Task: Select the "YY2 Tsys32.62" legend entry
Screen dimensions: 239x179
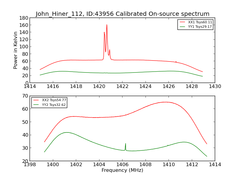Action: tap(50, 105)
